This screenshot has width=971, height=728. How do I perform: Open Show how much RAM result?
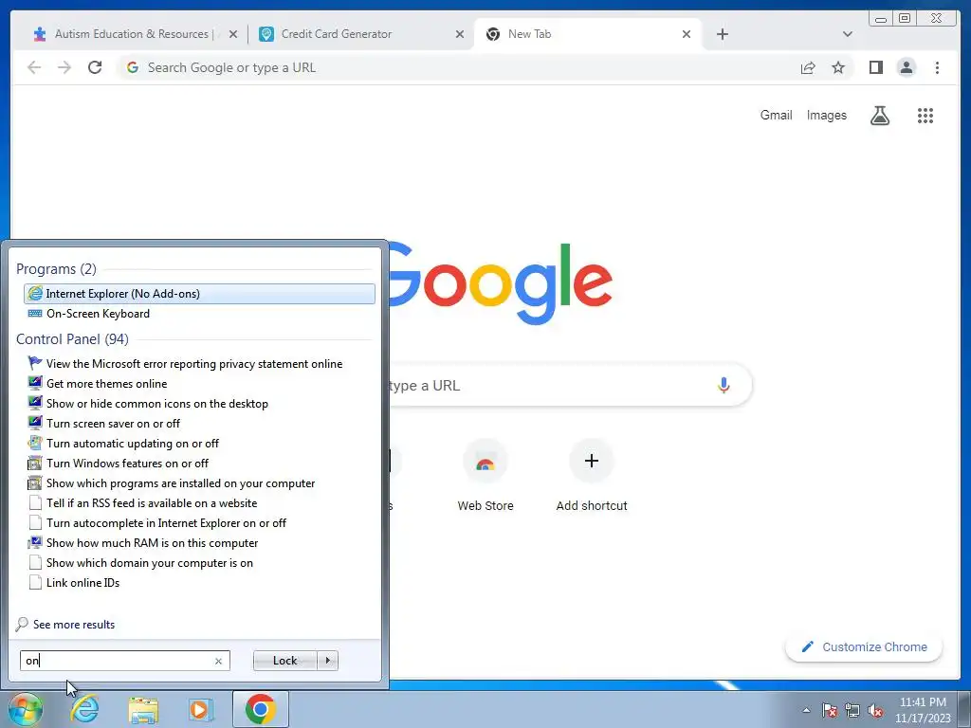coord(199,542)
